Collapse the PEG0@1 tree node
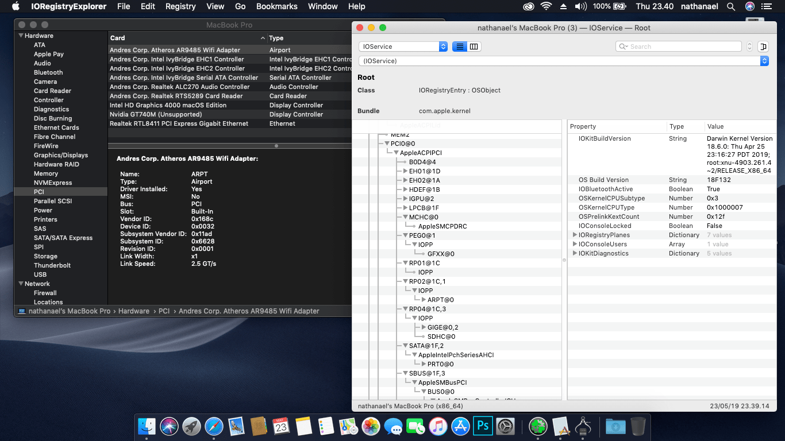 (x=405, y=235)
